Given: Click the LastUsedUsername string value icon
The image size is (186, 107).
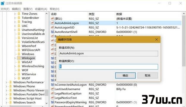Looking at the screenshot, I should (52, 89).
